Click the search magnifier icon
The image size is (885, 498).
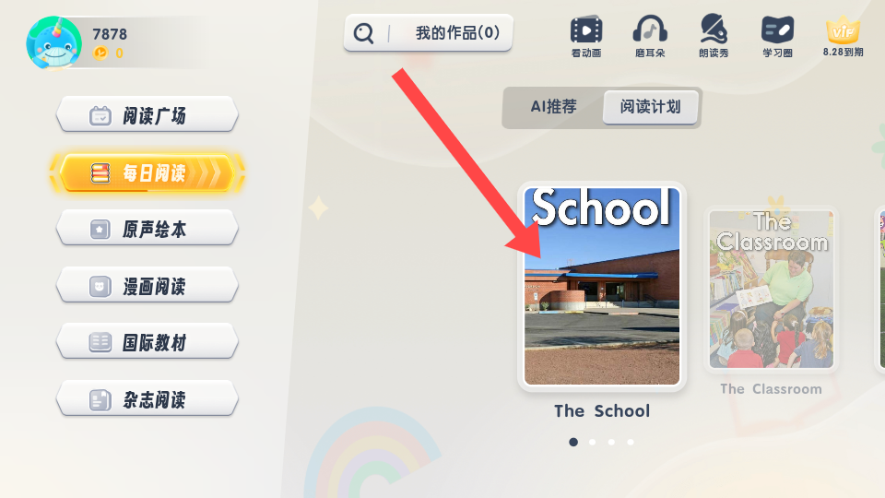pos(363,33)
